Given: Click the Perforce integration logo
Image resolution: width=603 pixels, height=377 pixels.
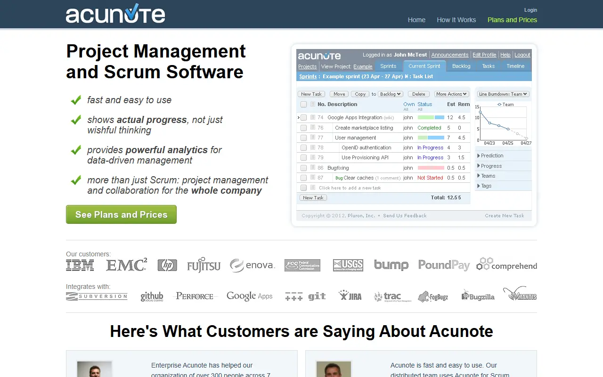Looking at the screenshot, I should point(195,296).
